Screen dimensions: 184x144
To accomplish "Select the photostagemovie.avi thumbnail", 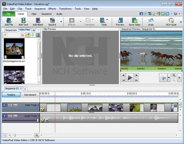I will pos(14,48).
